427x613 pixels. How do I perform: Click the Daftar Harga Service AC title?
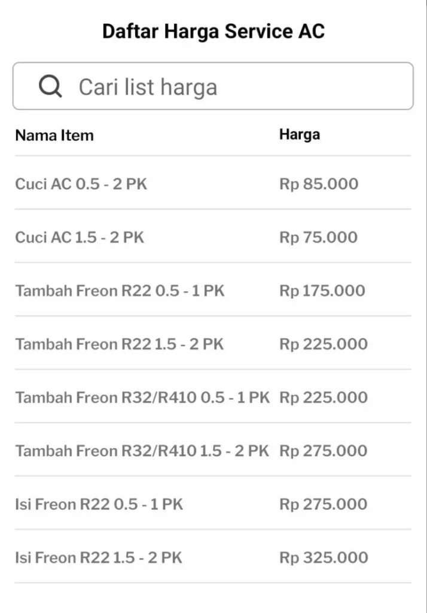[x=213, y=31]
